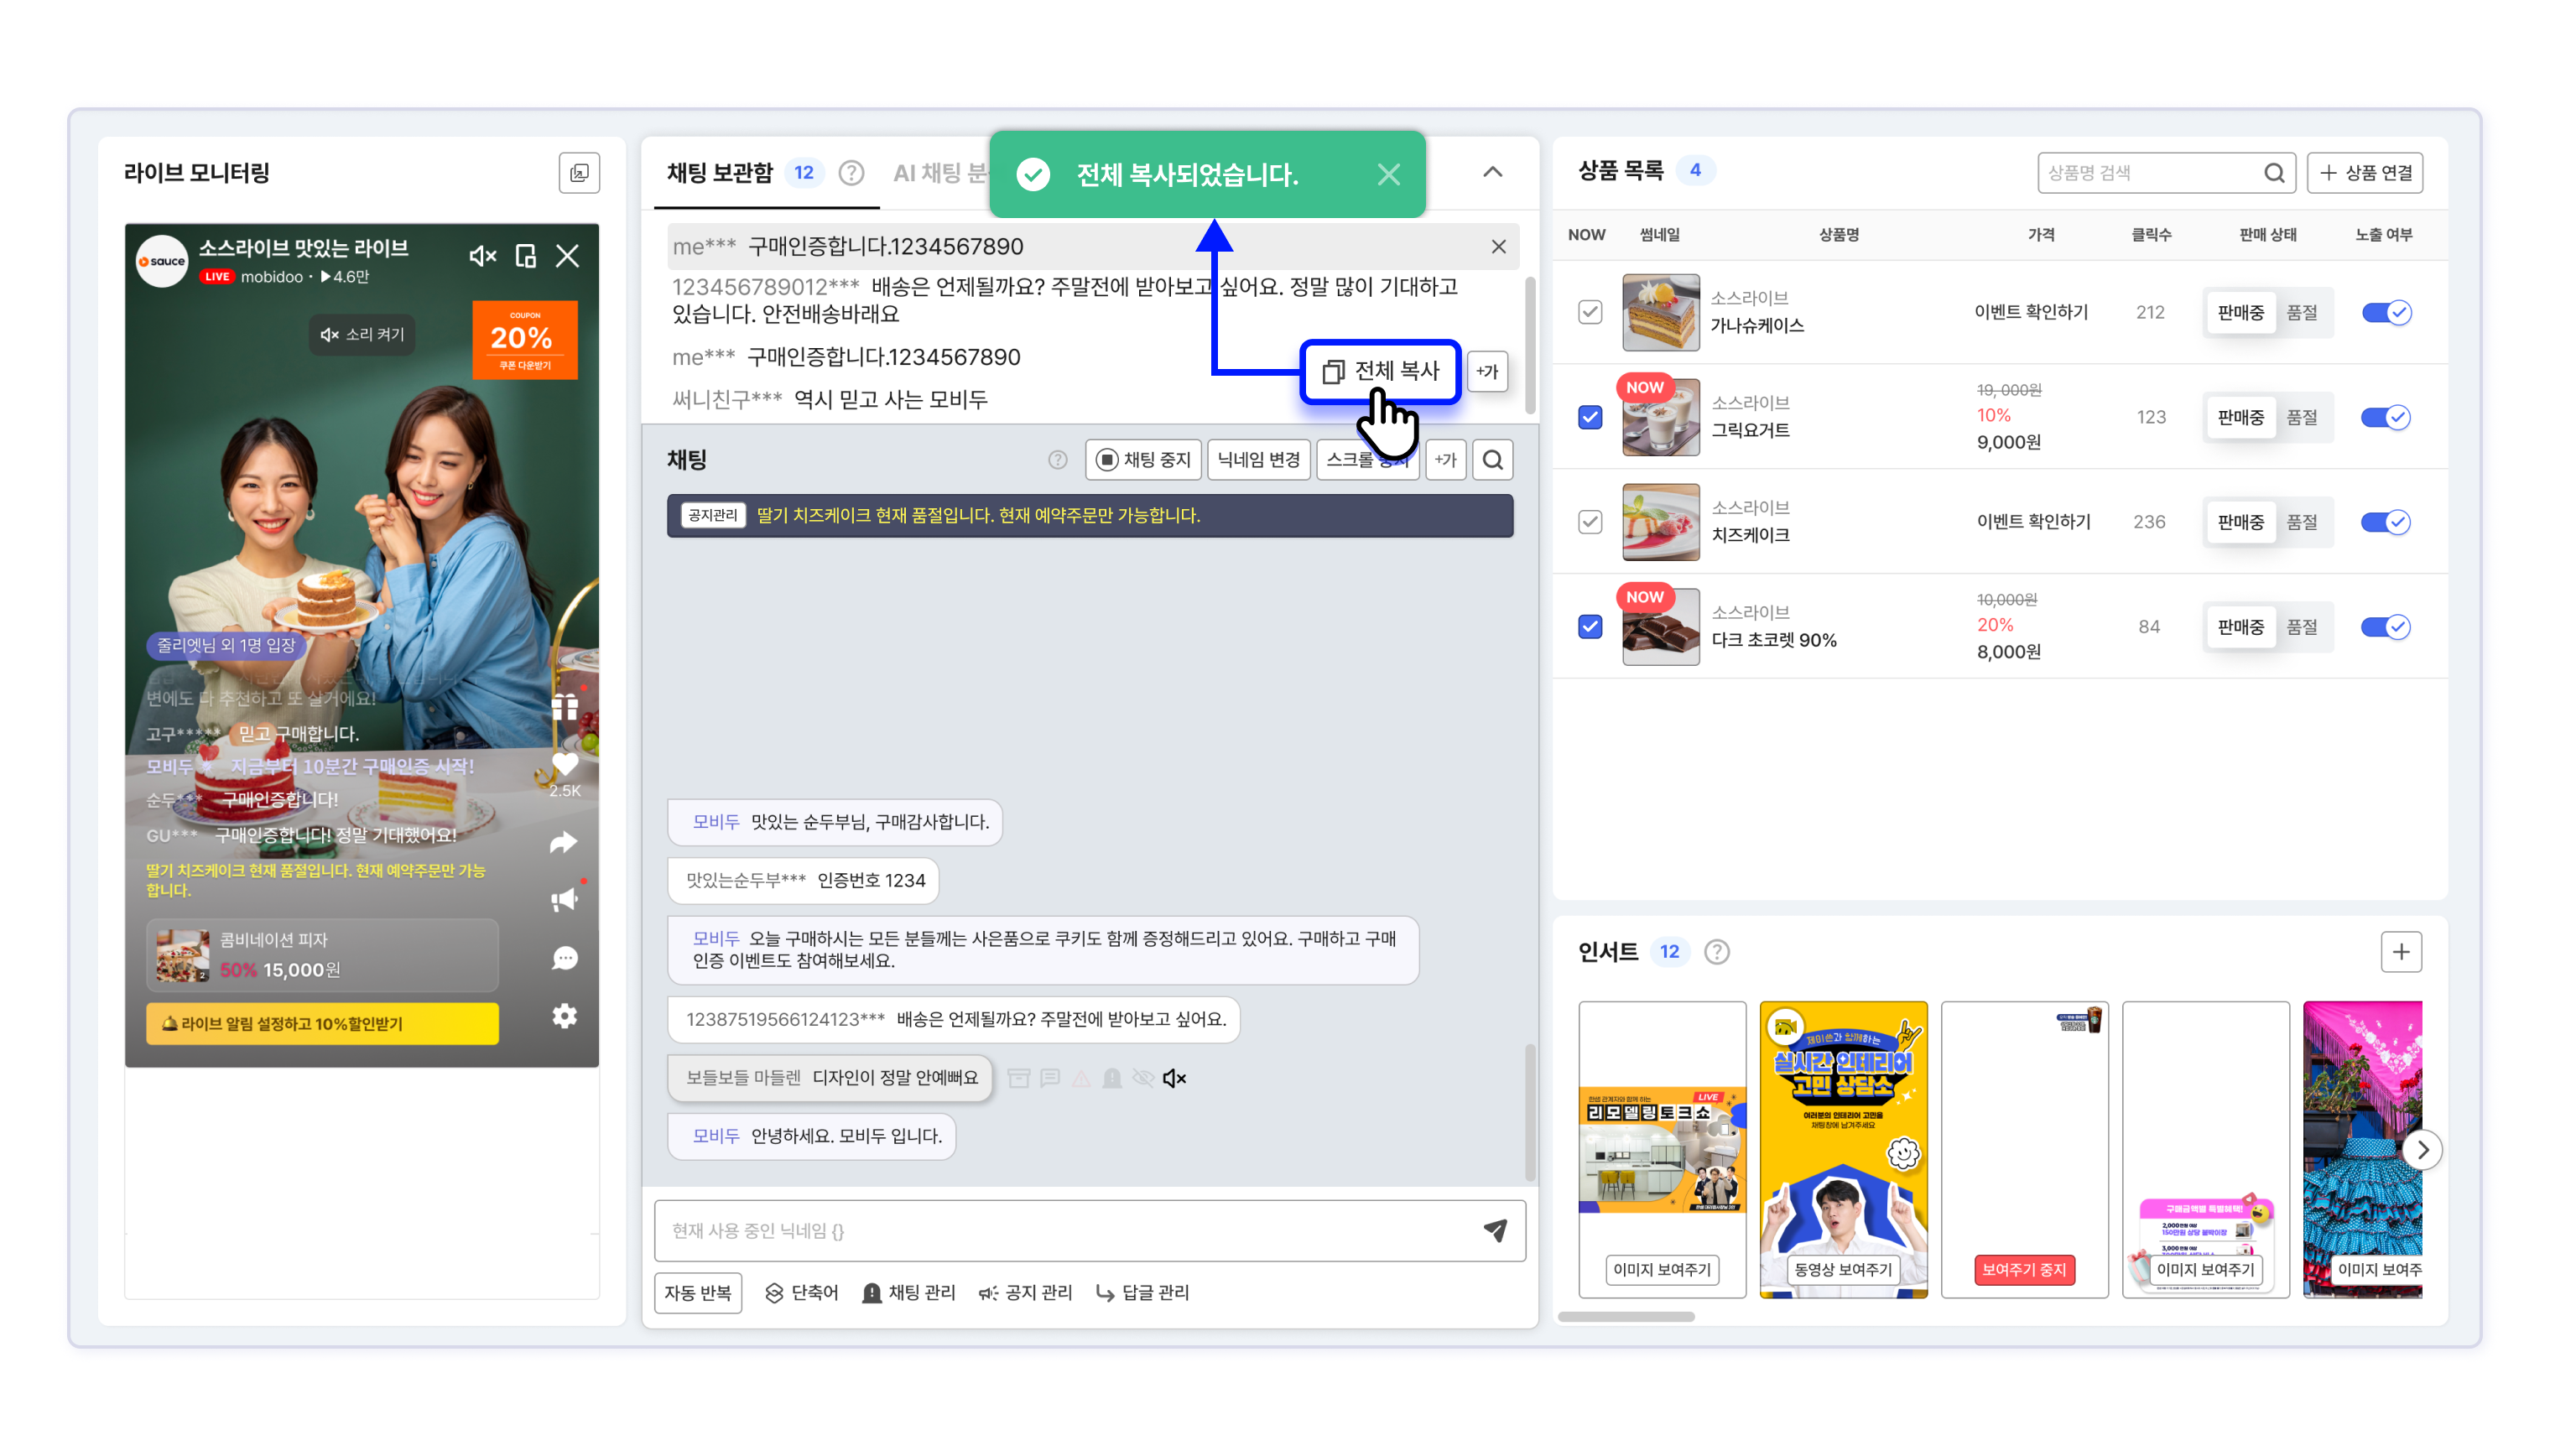Click the 전체 복사 button
The height and width of the screenshot is (1456, 2550).
1380,371
